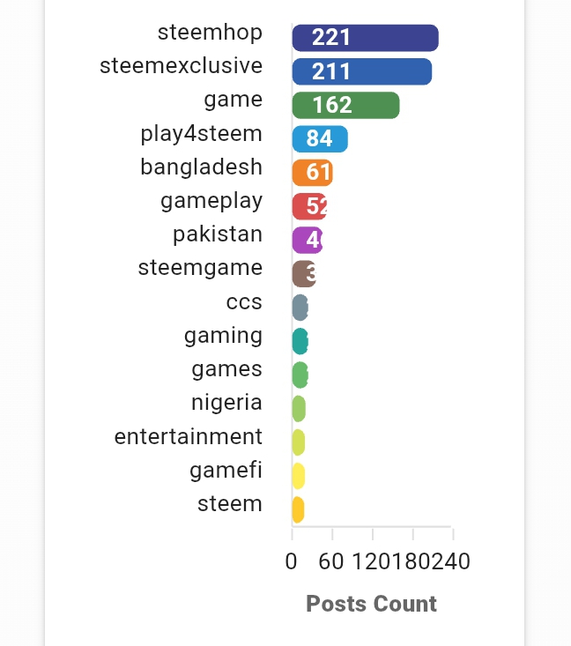571x646 pixels.
Task: Select the orange bangladesh bar
Action: [x=312, y=173]
